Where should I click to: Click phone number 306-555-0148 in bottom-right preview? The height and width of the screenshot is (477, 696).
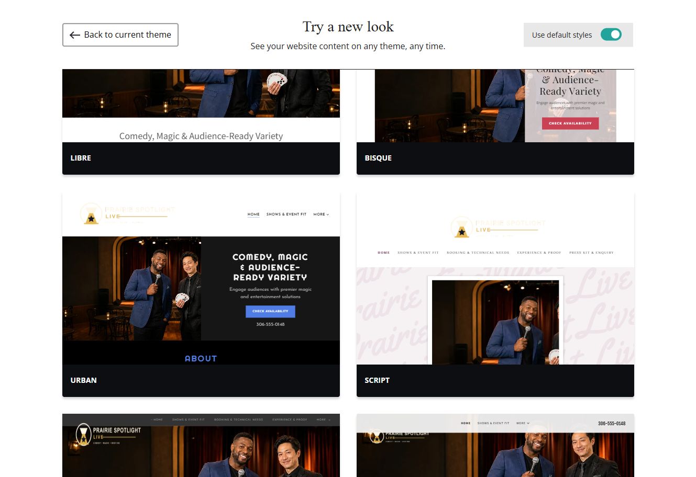(612, 424)
